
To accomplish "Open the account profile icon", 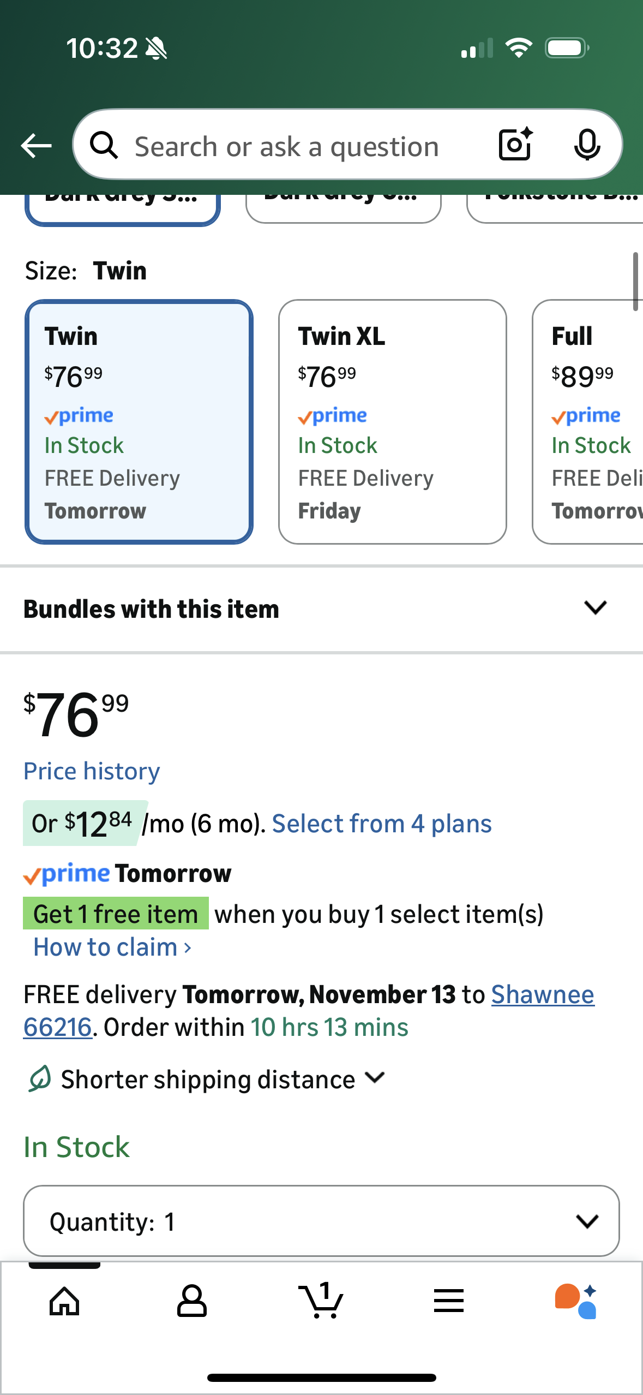I will pyautogui.click(x=192, y=1301).
